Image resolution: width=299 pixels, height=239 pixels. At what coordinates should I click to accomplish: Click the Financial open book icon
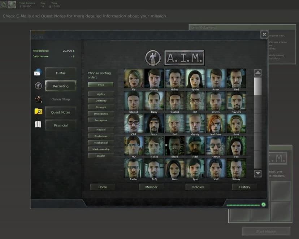point(38,124)
